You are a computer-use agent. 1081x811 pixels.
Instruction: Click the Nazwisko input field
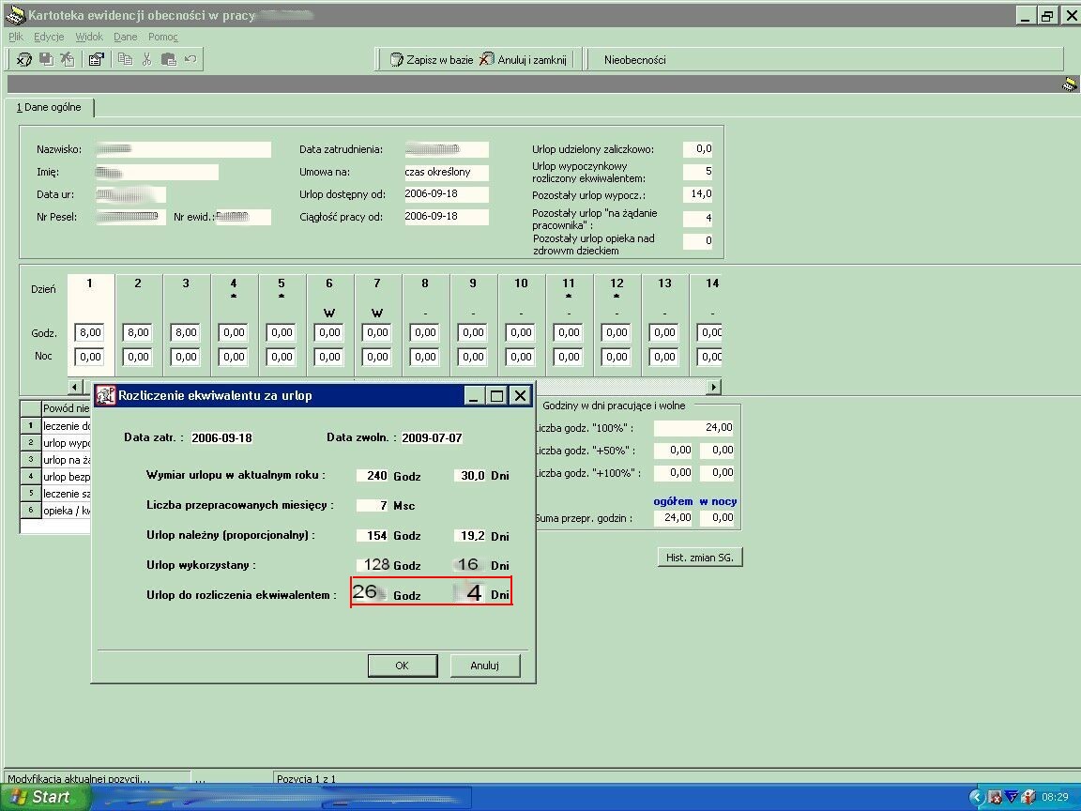pyautogui.click(x=183, y=149)
